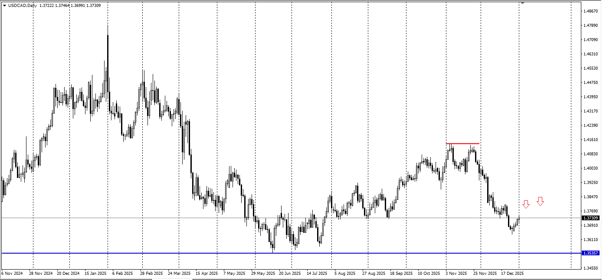This screenshot has width=603, height=280.
Task: Open the triangle menu beside USDCAD,Daily title
Action: click(x=4, y=6)
